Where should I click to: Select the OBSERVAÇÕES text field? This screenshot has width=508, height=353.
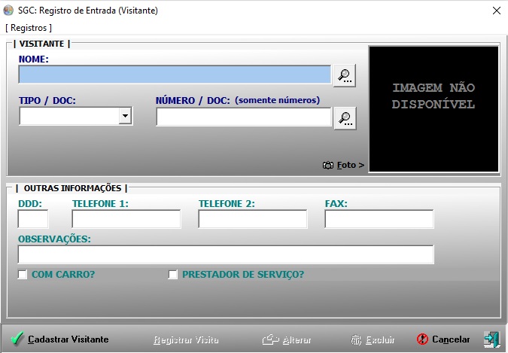click(x=226, y=254)
